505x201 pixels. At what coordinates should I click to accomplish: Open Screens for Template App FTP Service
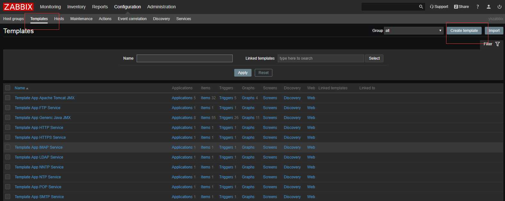pos(270,108)
